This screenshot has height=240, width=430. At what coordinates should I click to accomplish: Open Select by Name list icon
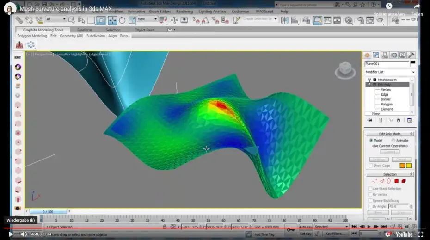pyautogui.click(x=81, y=20)
